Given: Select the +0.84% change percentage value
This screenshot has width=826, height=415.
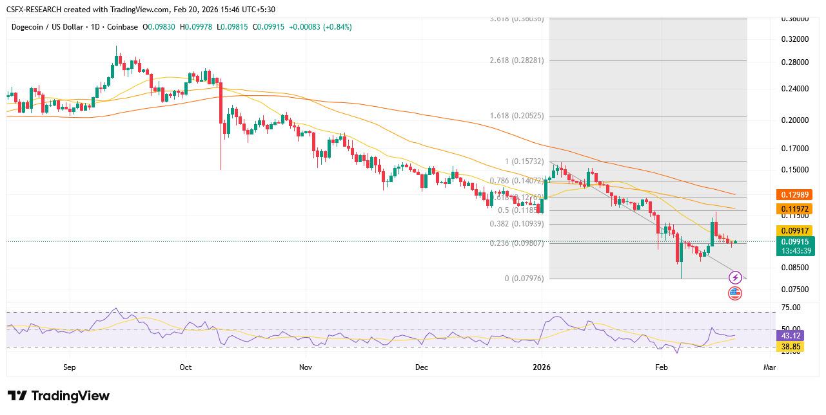Looking at the screenshot, I should click(x=338, y=27).
